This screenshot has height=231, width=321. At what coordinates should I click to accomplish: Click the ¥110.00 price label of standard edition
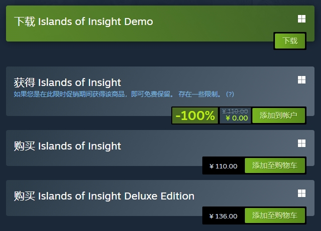tap(223, 166)
